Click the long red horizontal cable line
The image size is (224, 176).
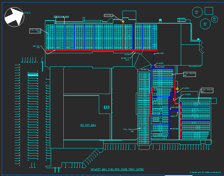pos(101,50)
